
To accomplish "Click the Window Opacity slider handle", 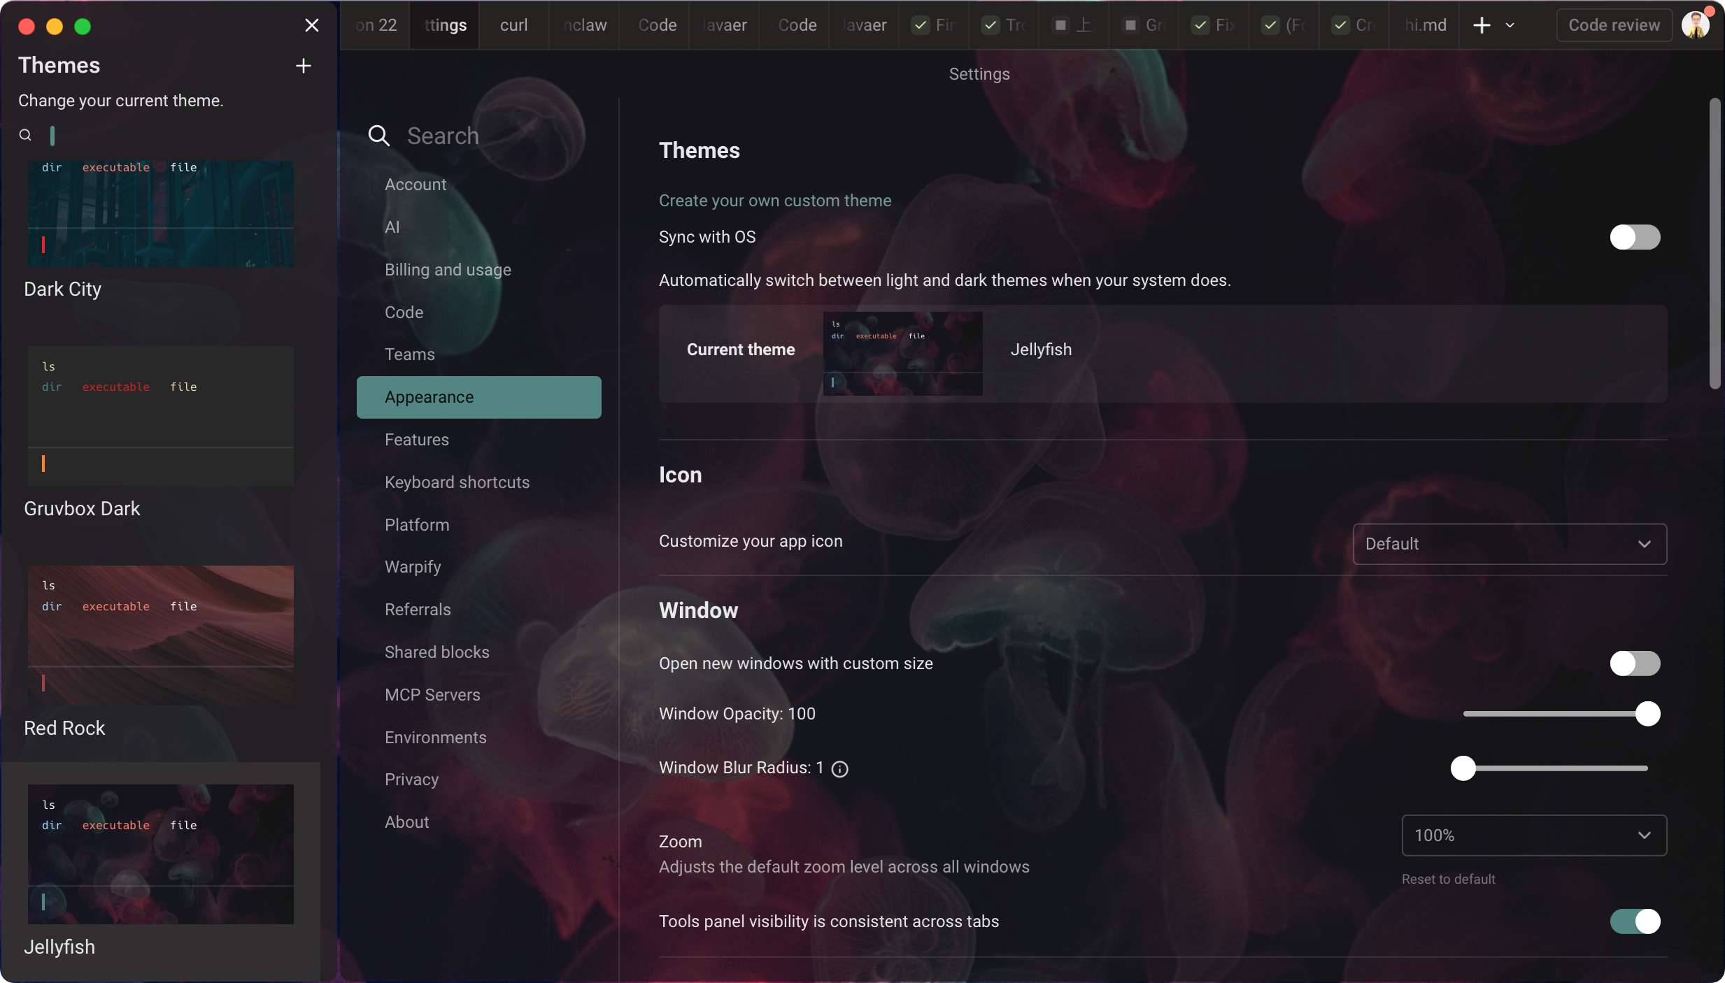I will point(1647,714).
